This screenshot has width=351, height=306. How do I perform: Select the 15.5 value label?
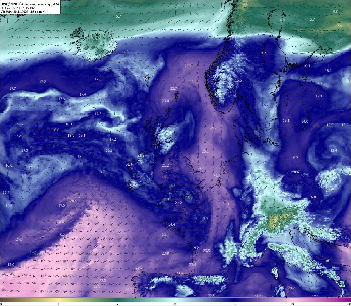30,173
